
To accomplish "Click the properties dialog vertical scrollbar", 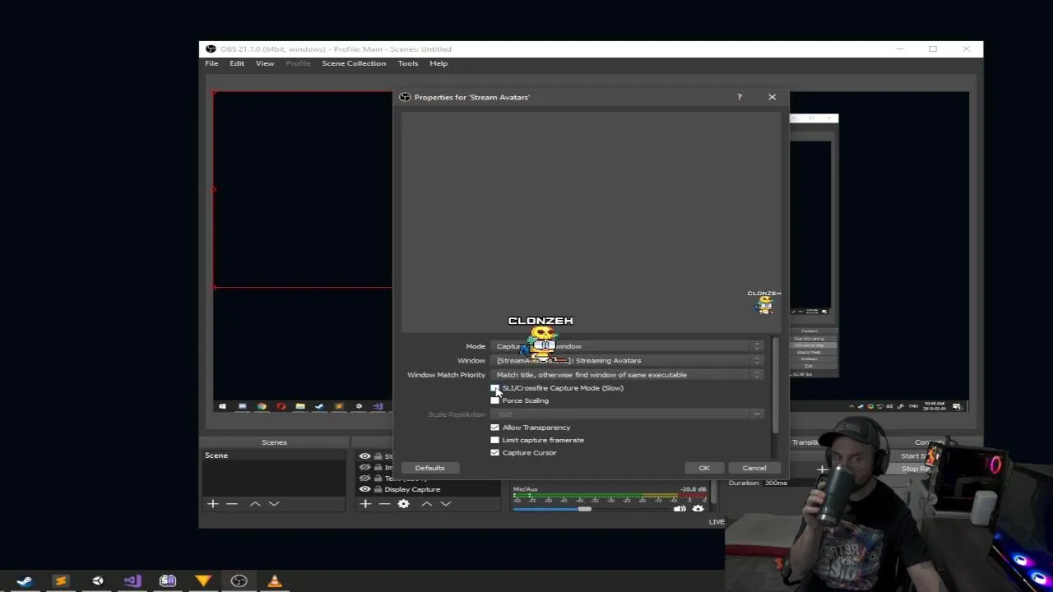I will pyautogui.click(x=775, y=385).
